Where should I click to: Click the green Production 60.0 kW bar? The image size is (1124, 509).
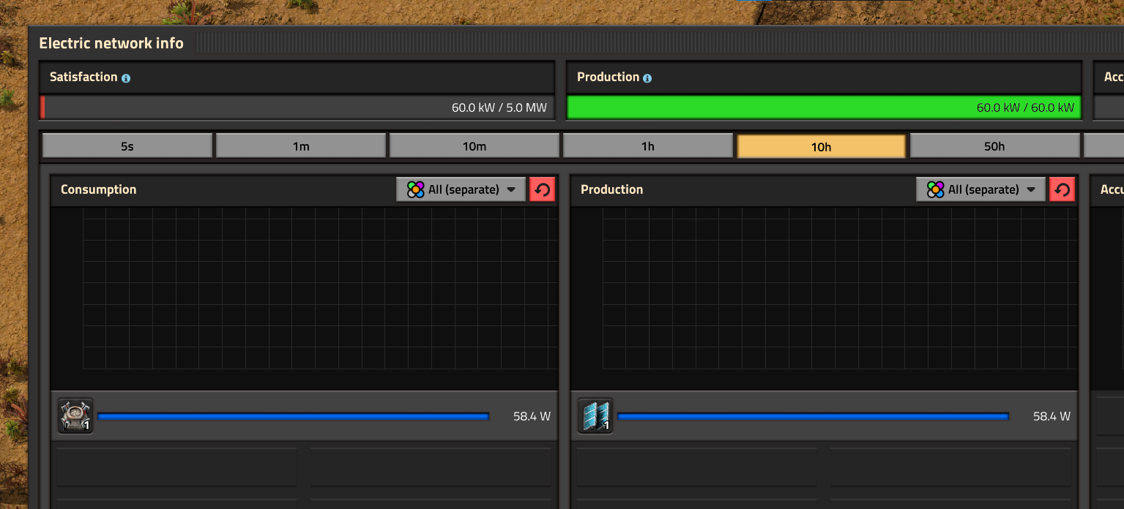tap(824, 108)
